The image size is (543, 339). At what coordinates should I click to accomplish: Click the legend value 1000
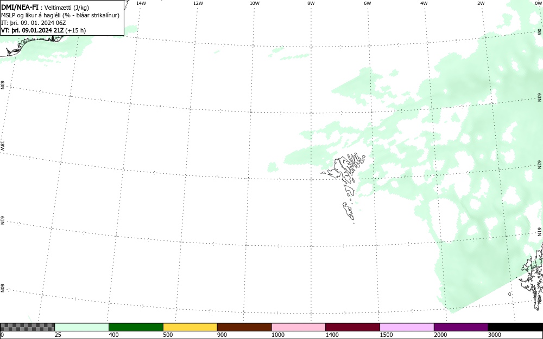(x=277, y=335)
